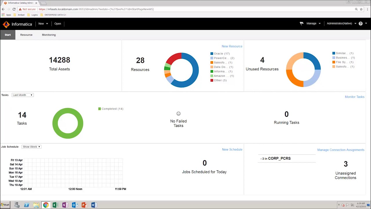Image resolution: width=371 pixels, height=209 pixels.
Task: Open Chrome three-dot menu
Action: tap(367, 9)
